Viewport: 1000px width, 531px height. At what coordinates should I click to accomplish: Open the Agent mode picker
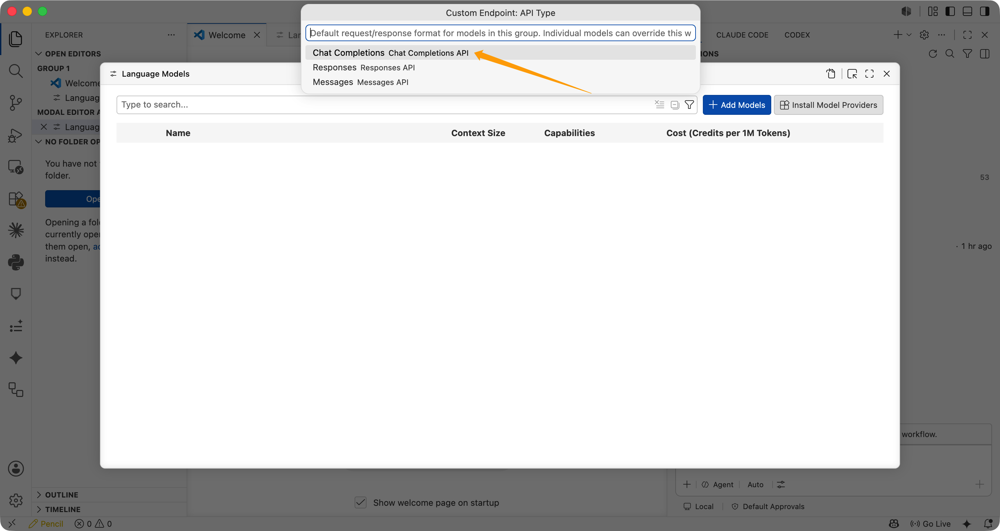point(717,485)
